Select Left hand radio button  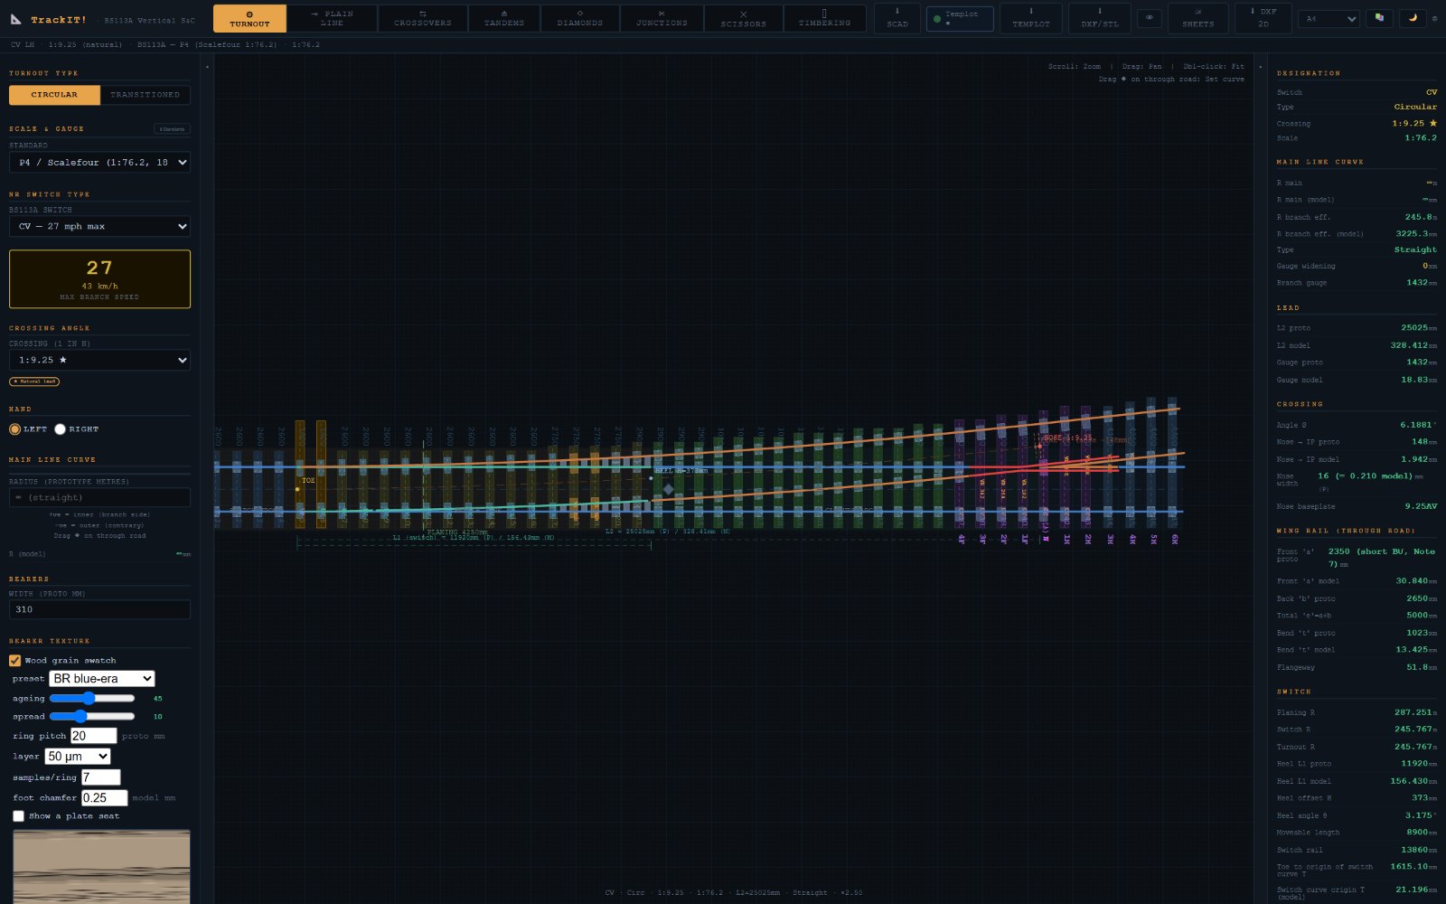click(14, 429)
